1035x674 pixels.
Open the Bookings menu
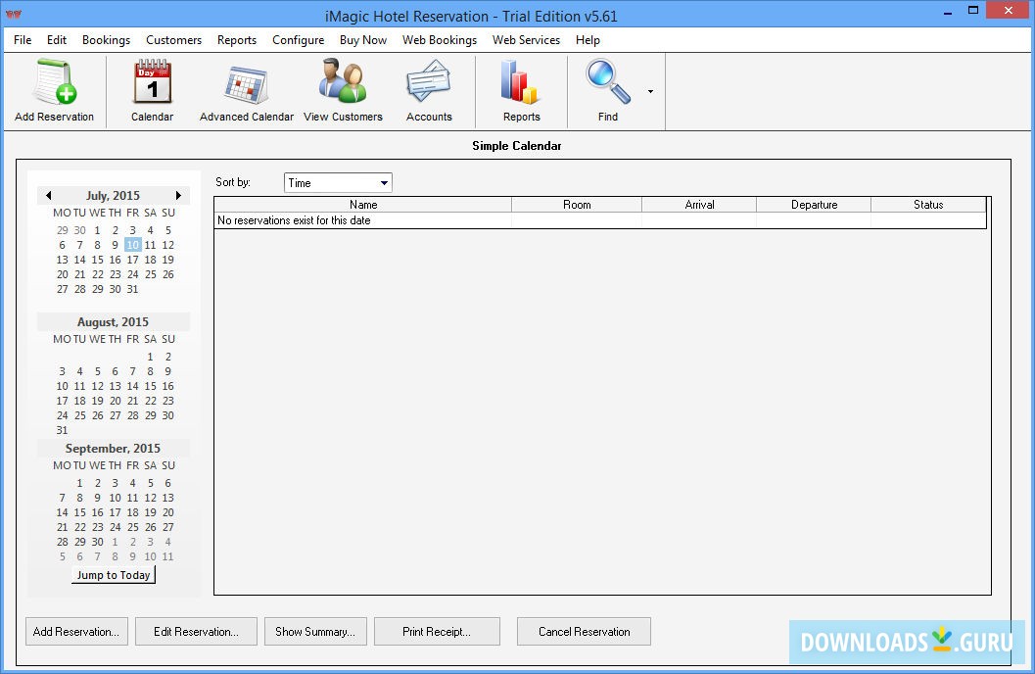107,39
